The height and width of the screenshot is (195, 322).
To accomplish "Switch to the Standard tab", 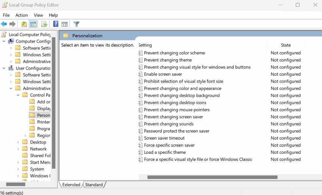I will [94, 185].
